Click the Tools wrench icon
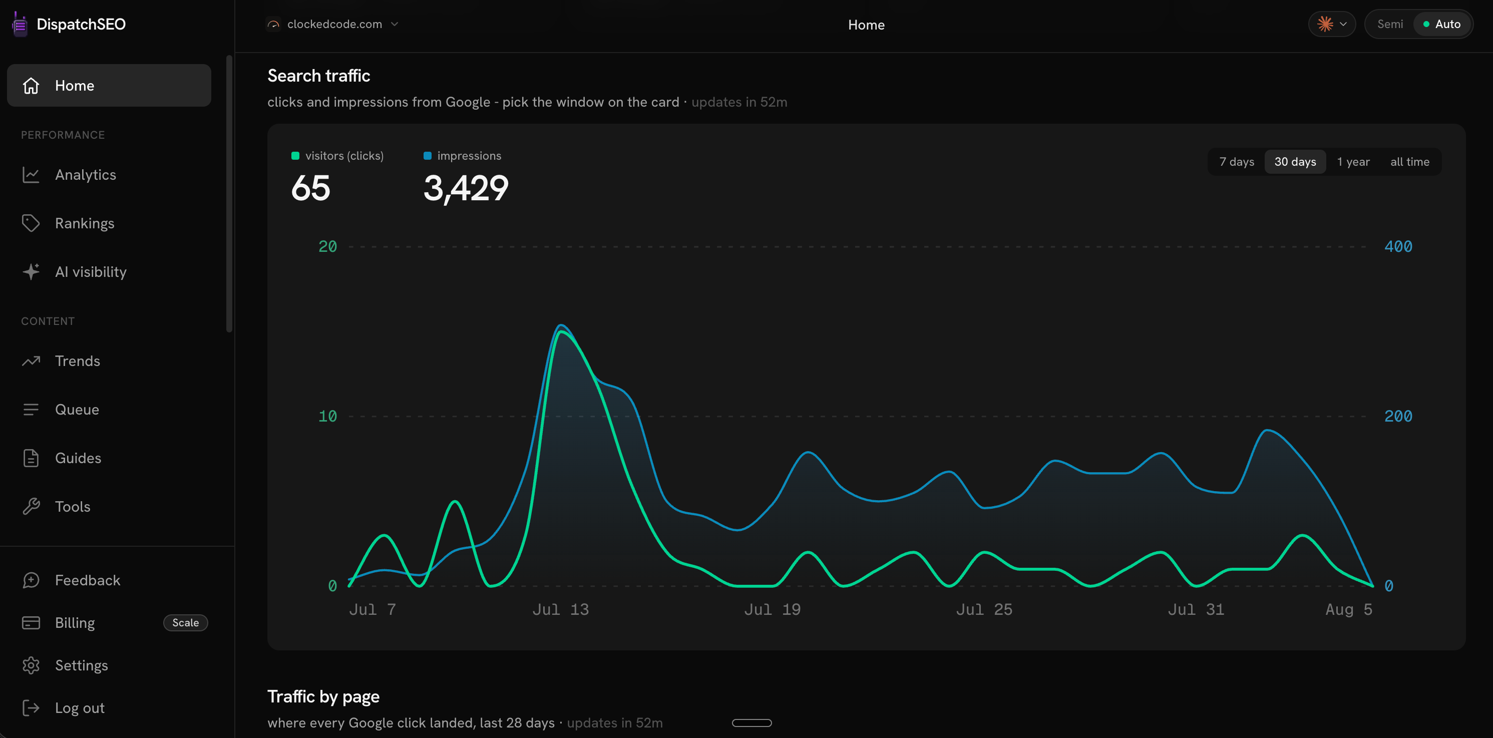 point(31,506)
